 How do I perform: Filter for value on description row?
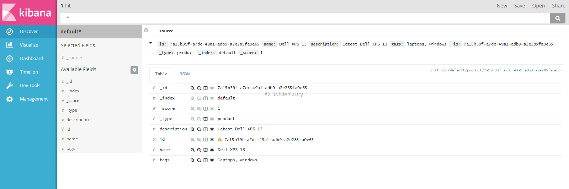192,129
